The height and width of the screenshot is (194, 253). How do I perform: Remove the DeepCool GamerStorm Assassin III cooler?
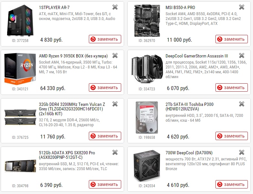click(242, 56)
